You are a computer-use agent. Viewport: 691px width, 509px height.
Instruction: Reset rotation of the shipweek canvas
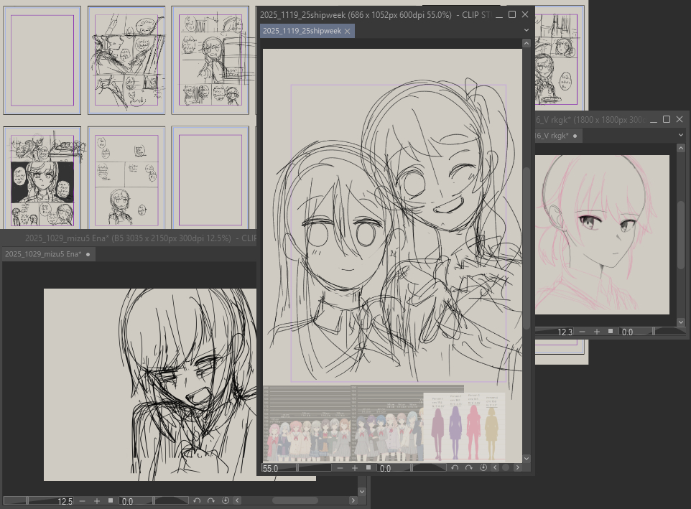pos(483,468)
